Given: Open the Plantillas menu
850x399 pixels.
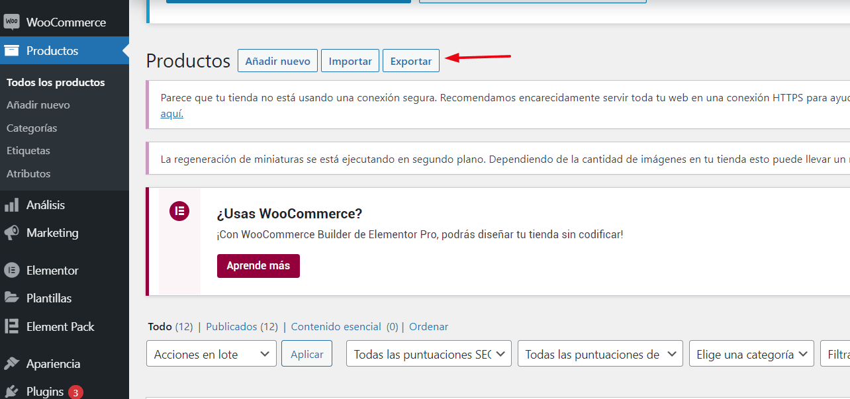Looking at the screenshot, I should (x=64, y=298).
